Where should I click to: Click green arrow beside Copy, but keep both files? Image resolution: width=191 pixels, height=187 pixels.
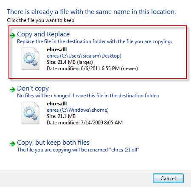13,144
